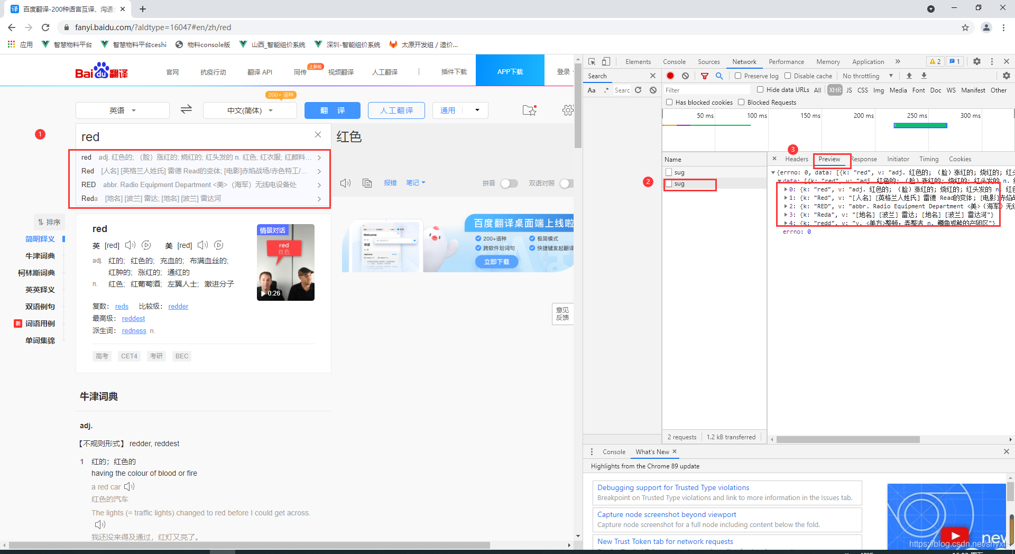Play British pronunciation of red
1015x554 pixels.
130,245
